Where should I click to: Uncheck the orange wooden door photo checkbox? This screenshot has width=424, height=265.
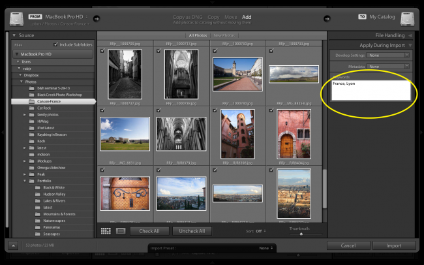pos(102,170)
